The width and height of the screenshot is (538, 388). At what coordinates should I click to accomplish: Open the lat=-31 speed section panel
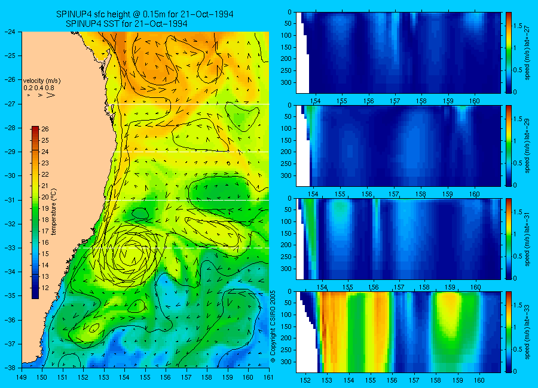point(398,239)
